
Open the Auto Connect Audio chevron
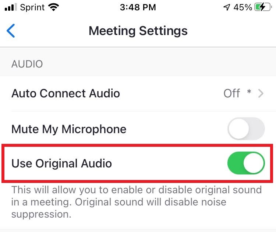pos(261,93)
